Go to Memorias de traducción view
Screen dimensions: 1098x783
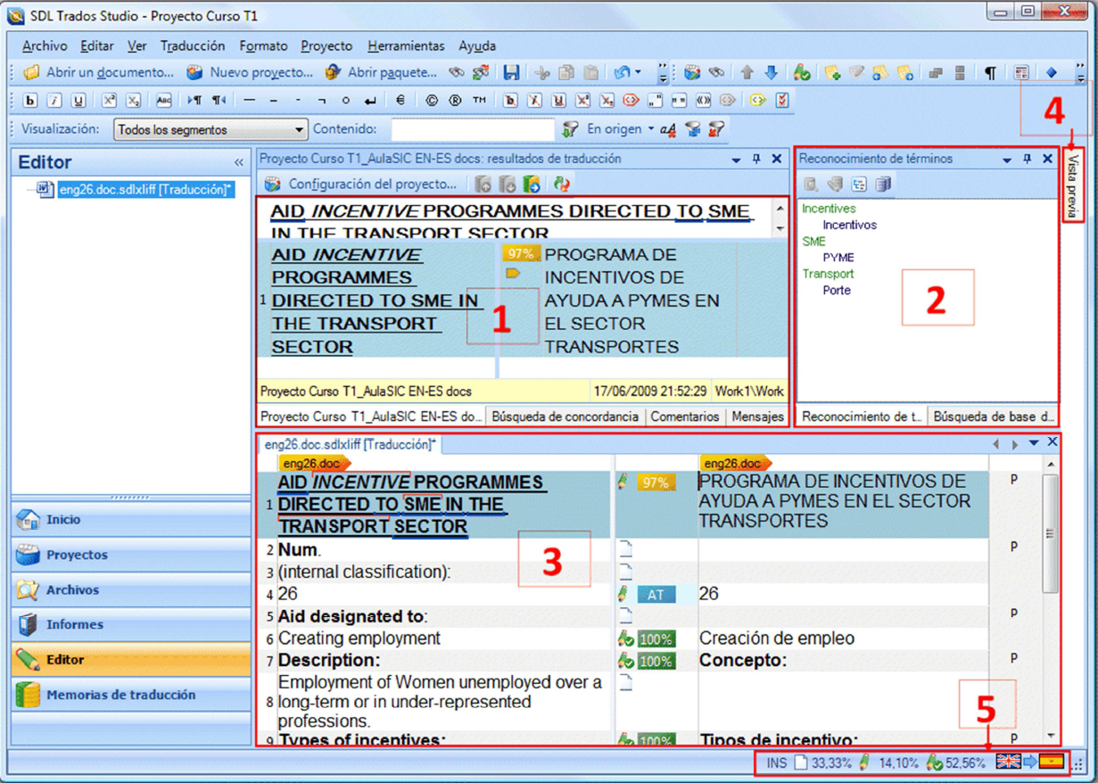point(131,695)
